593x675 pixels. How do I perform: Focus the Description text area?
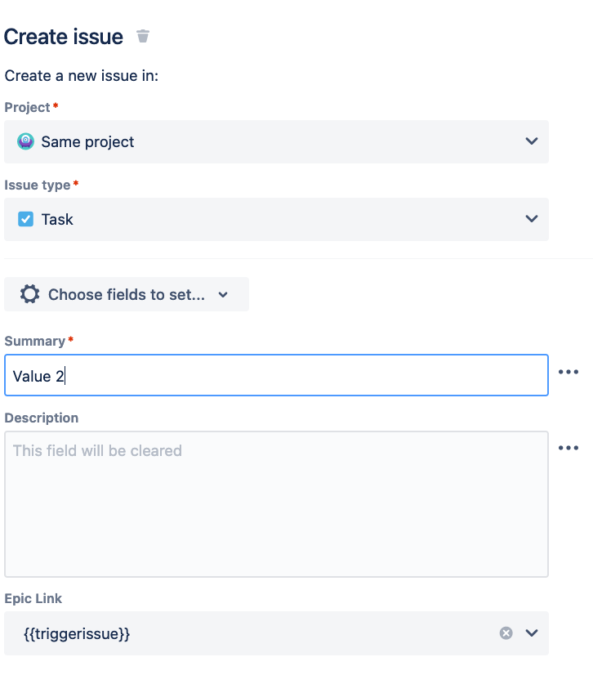tap(276, 504)
